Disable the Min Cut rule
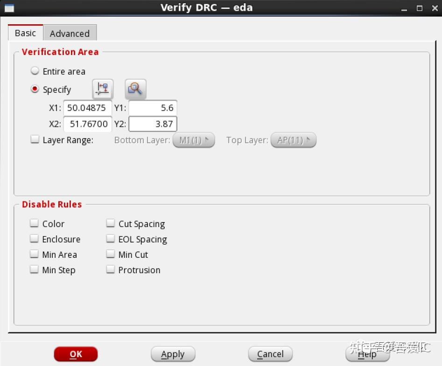The image size is (442, 366). coord(111,254)
